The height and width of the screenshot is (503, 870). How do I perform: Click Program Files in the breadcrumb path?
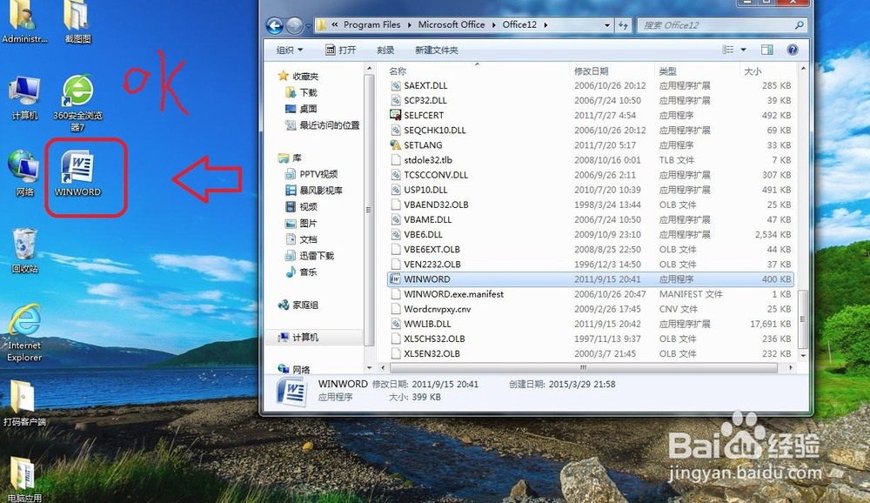(x=371, y=24)
